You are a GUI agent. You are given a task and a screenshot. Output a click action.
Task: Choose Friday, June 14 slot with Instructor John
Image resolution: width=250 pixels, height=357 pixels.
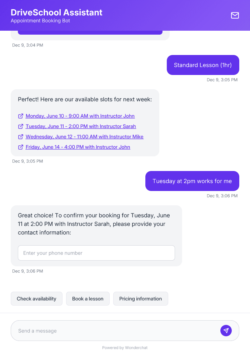point(78,147)
